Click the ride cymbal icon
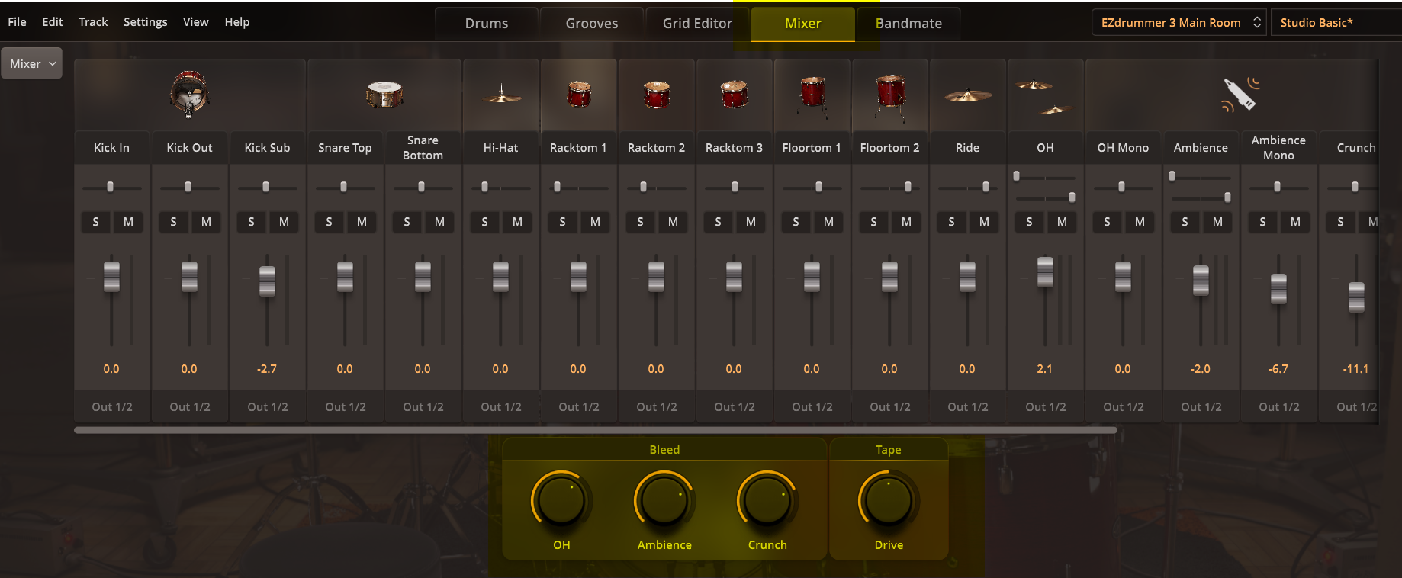Viewport: 1402px width, 578px height. click(968, 96)
